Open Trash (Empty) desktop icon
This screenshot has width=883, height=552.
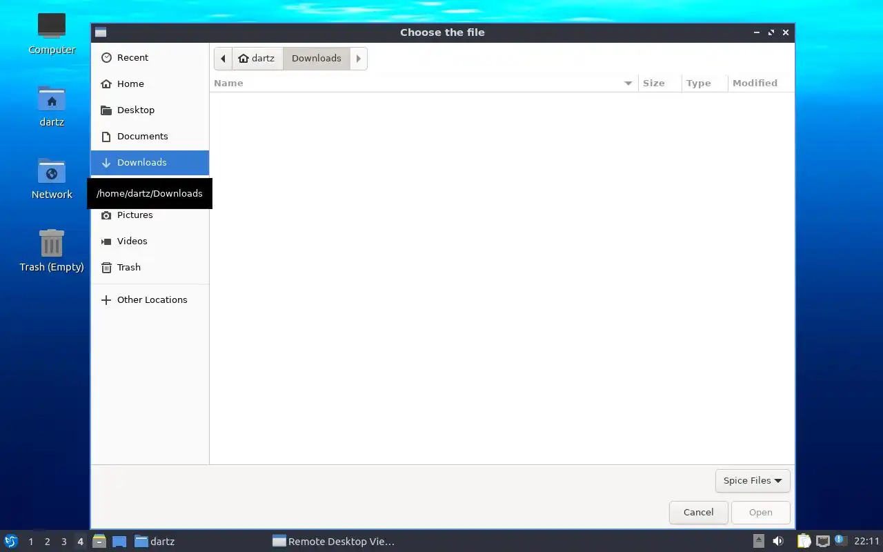[x=52, y=251]
